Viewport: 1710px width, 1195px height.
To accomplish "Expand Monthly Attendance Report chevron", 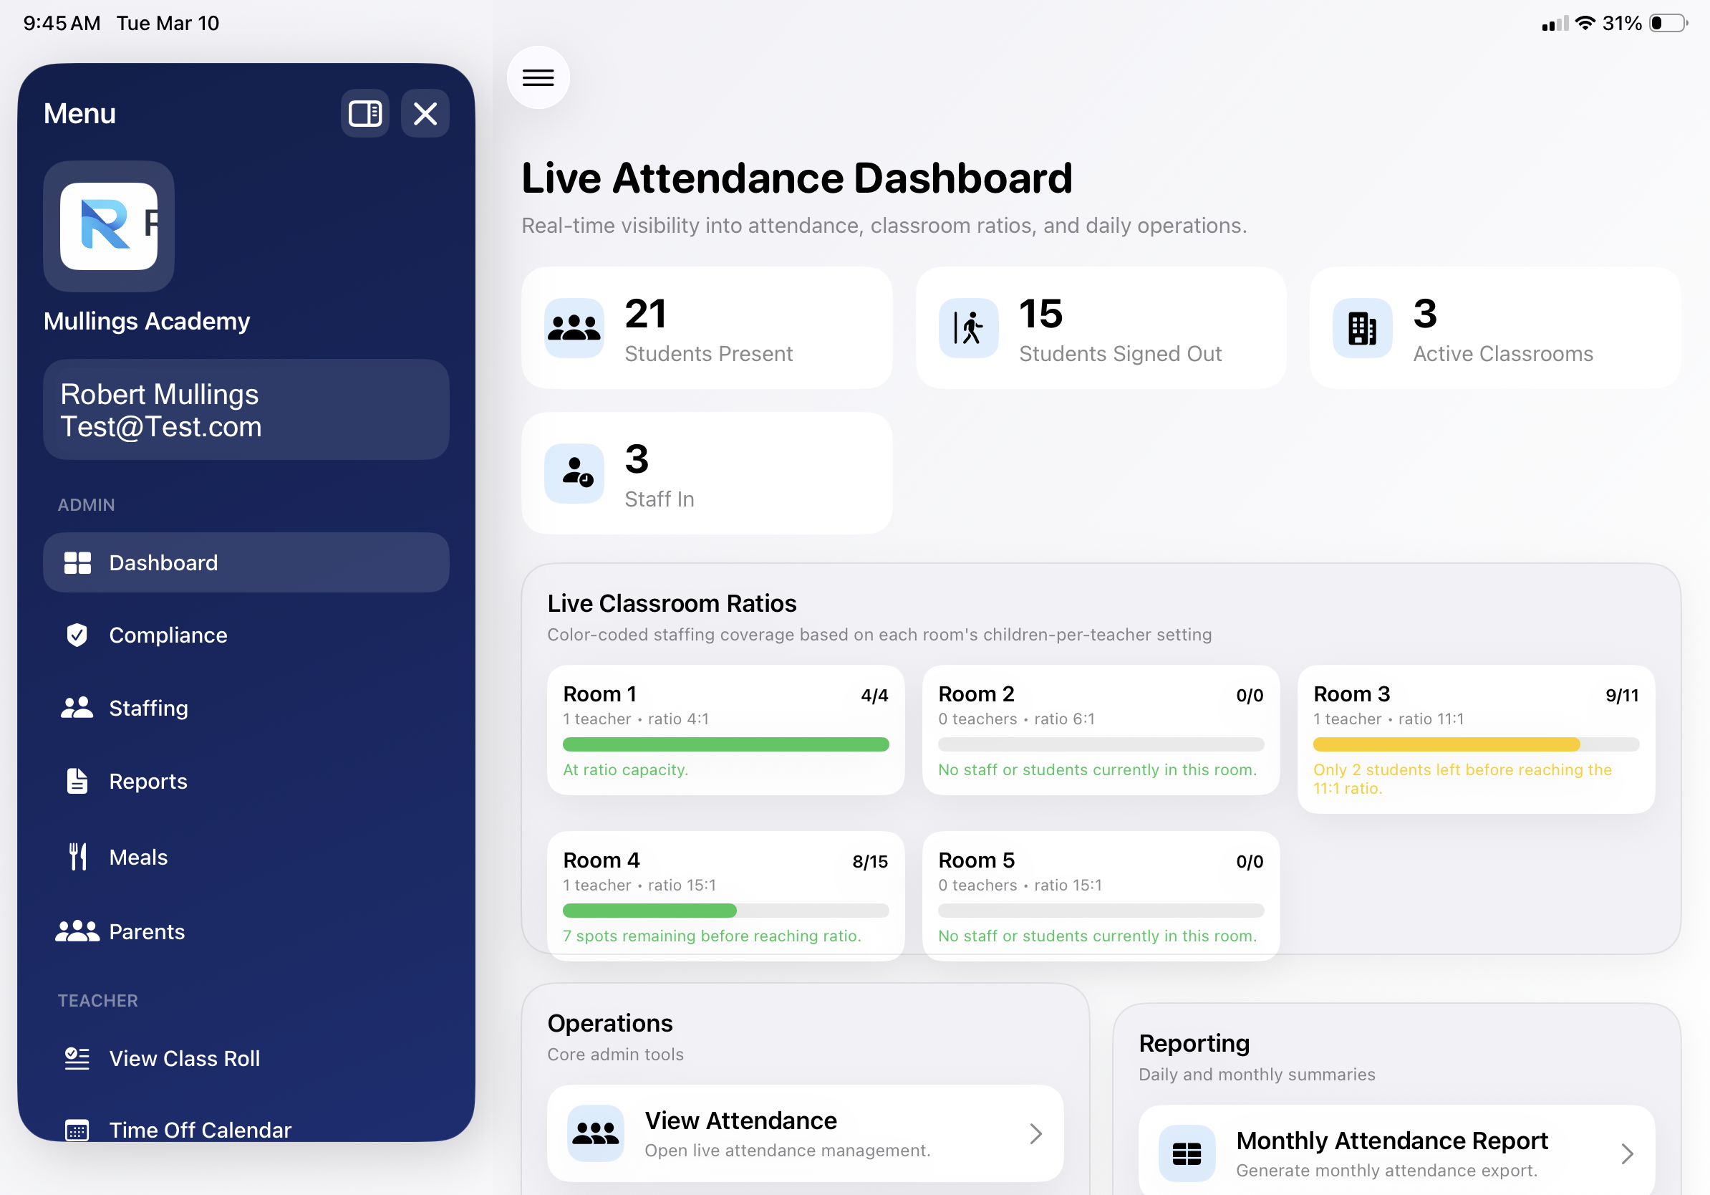I will (1628, 1154).
